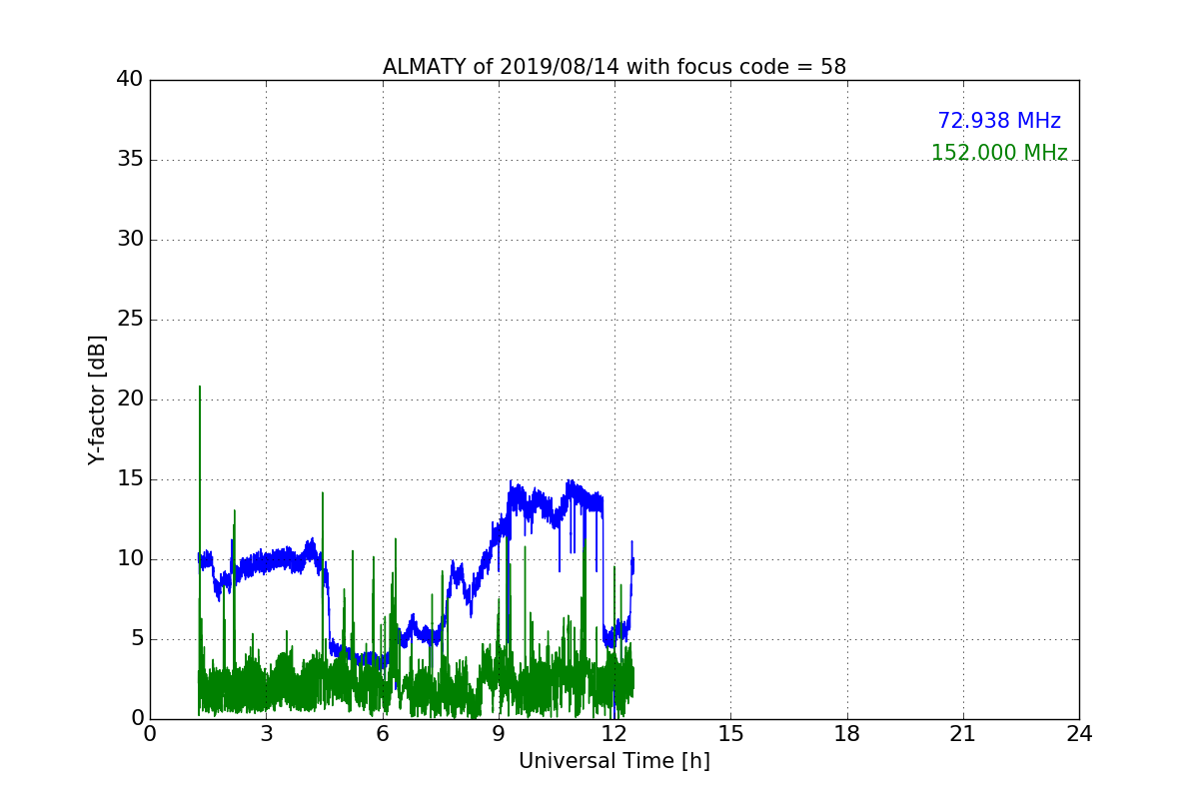This screenshot has width=1199, height=799.
Task: Click y-axis tick value 20
Action: 130,399
